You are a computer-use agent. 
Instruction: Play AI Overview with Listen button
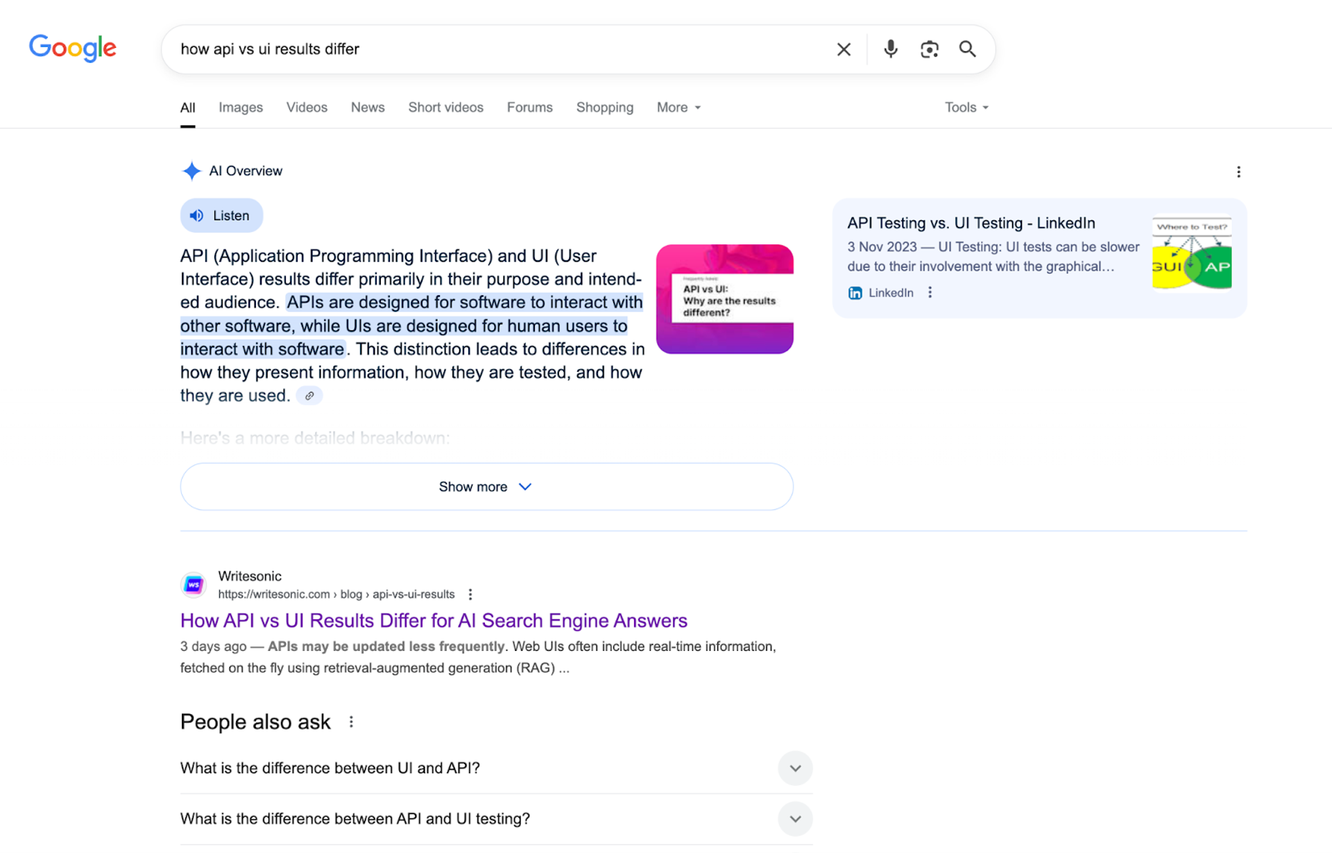[x=221, y=216]
